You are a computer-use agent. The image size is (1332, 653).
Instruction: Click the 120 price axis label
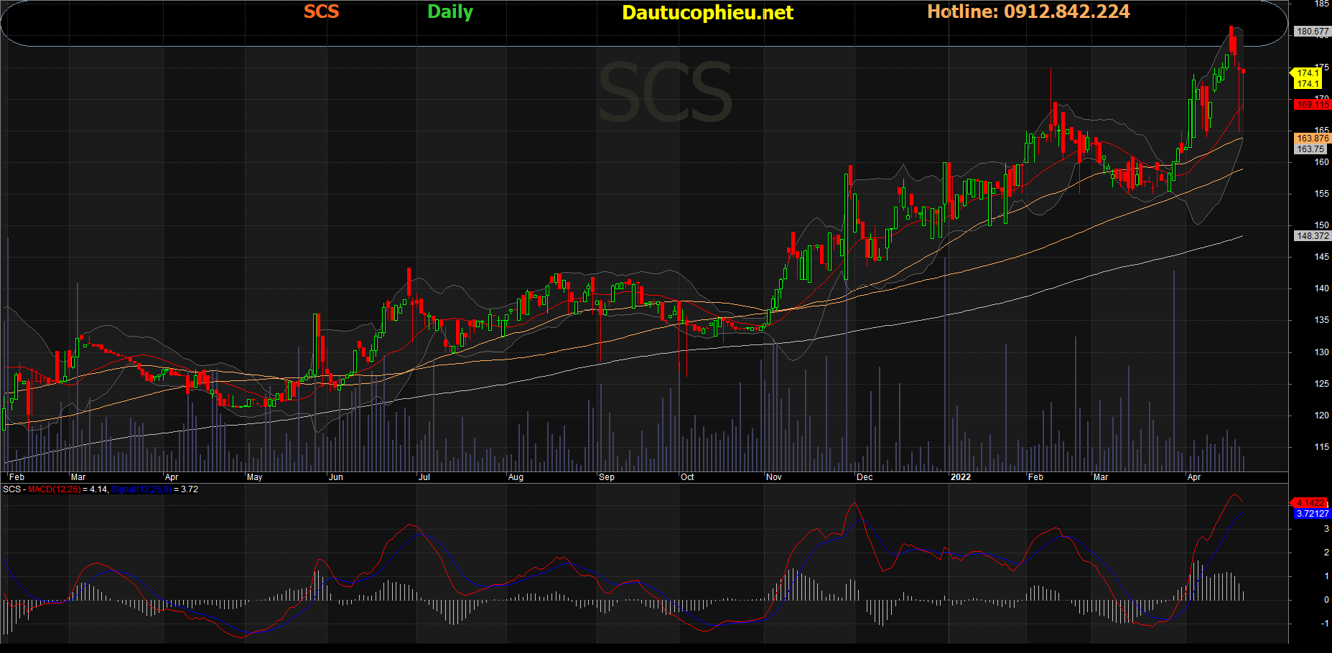pyautogui.click(x=1321, y=415)
